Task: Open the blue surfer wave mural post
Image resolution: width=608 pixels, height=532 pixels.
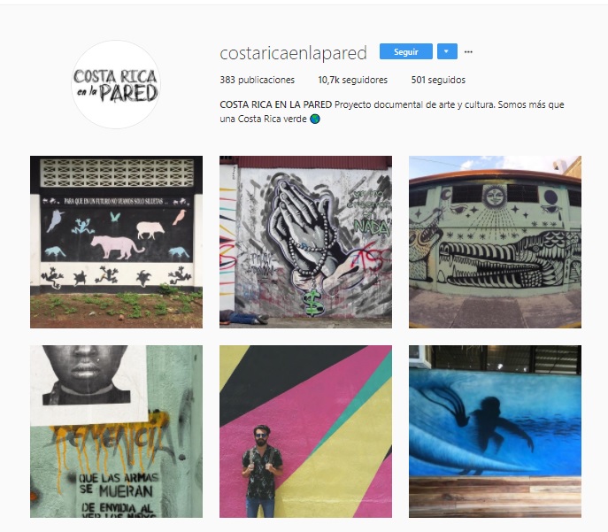Action: (495, 431)
